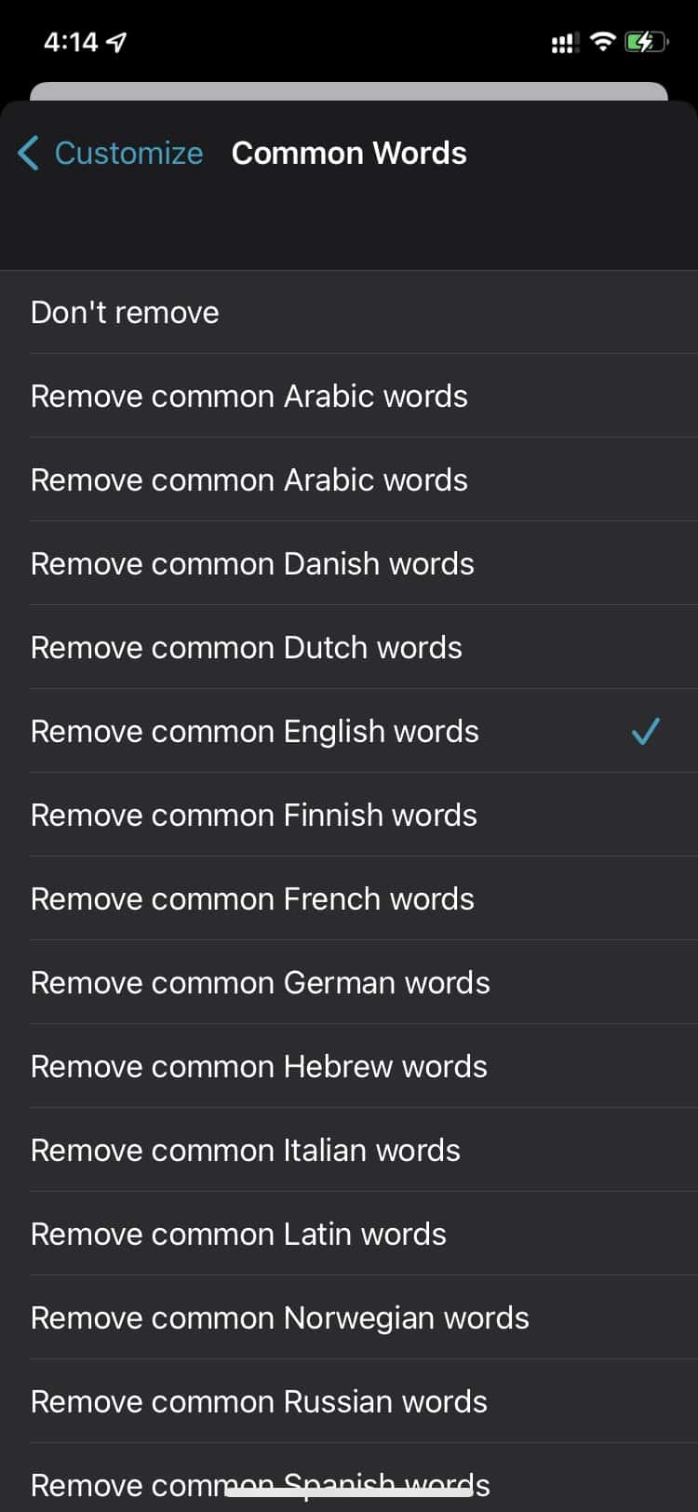This screenshot has height=1512, width=698.
Task: Select the "Don't remove" option
Action: 125,313
